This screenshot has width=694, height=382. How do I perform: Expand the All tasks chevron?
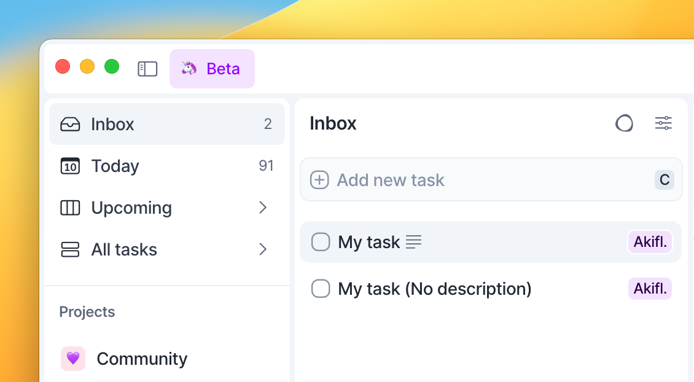tap(263, 249)
